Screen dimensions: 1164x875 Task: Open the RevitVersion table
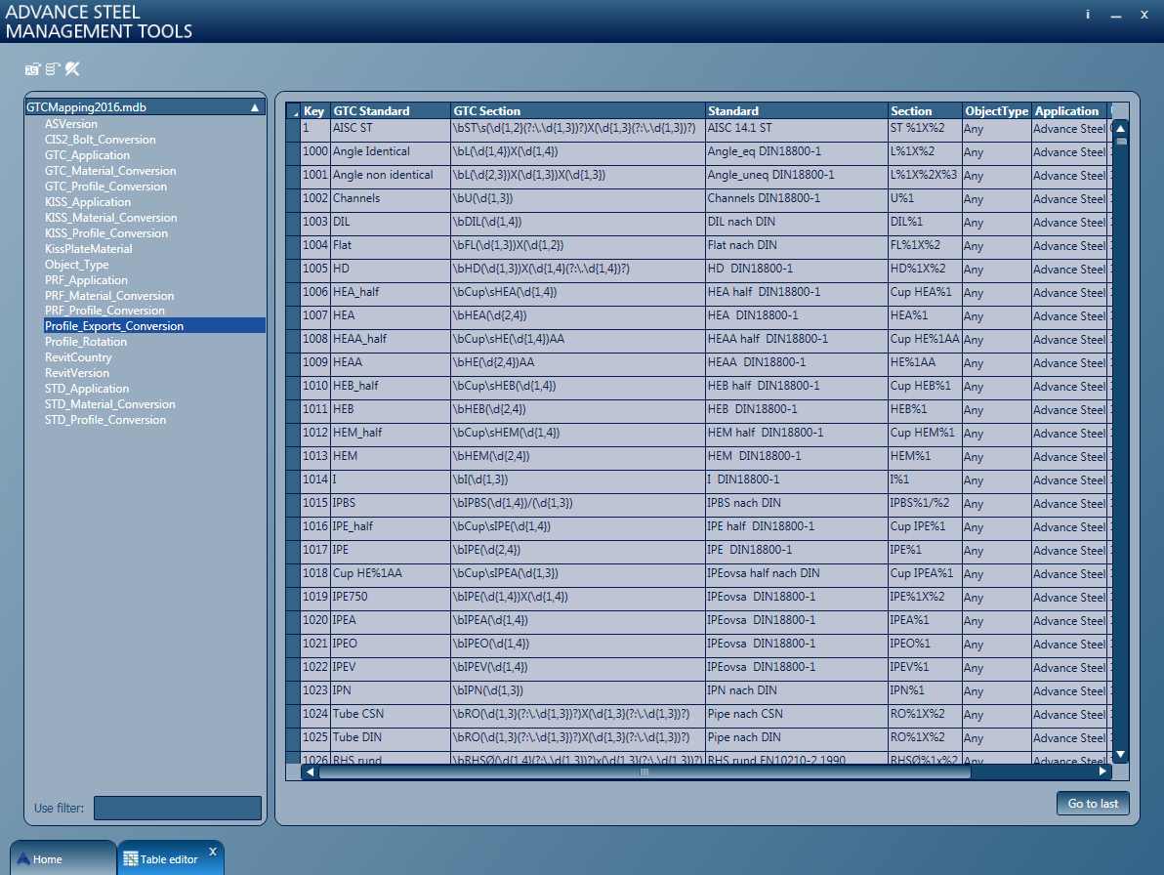tap(76, 373)
